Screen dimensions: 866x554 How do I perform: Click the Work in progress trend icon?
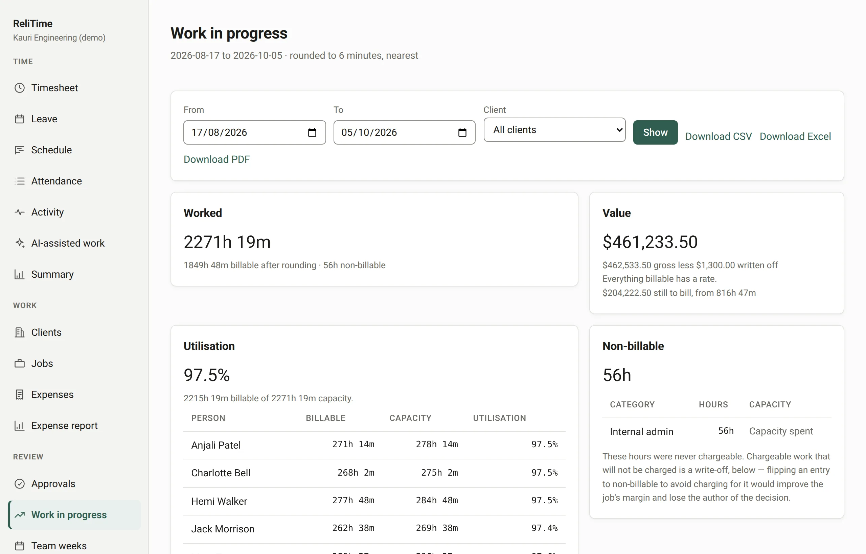(20, 515)
